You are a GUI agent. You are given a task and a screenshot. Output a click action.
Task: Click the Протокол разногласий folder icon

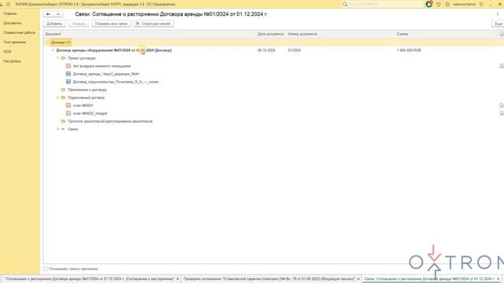coord(63,121)
